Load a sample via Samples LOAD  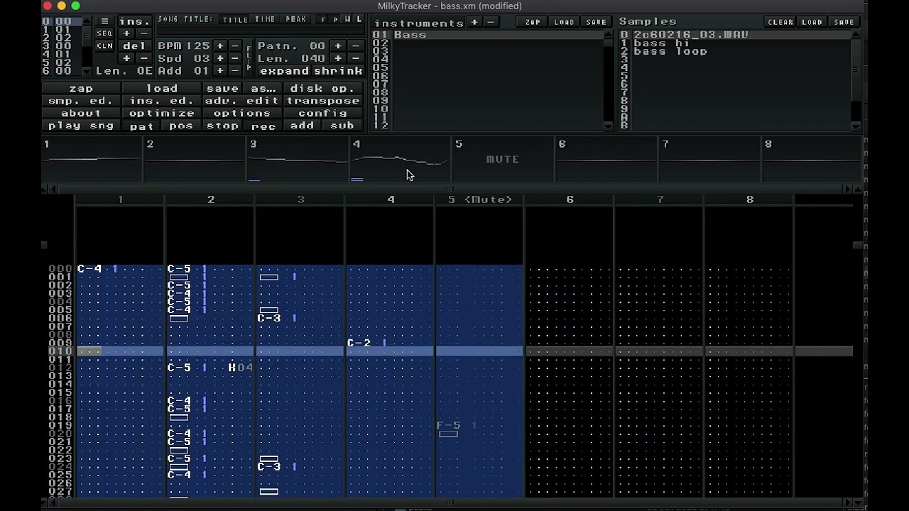click(812, 22)
